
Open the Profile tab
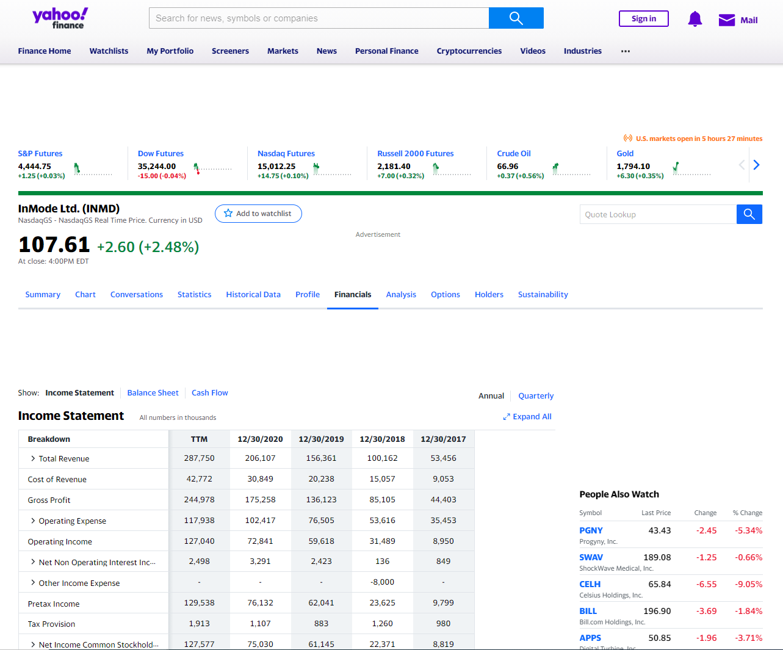[308, 295]
